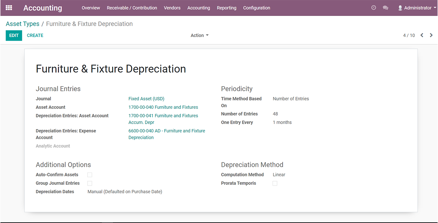Viewport: 438px width, 223px height.
Task: Navigate to Asset Types breadcrumb
Action: pos(23,24)
